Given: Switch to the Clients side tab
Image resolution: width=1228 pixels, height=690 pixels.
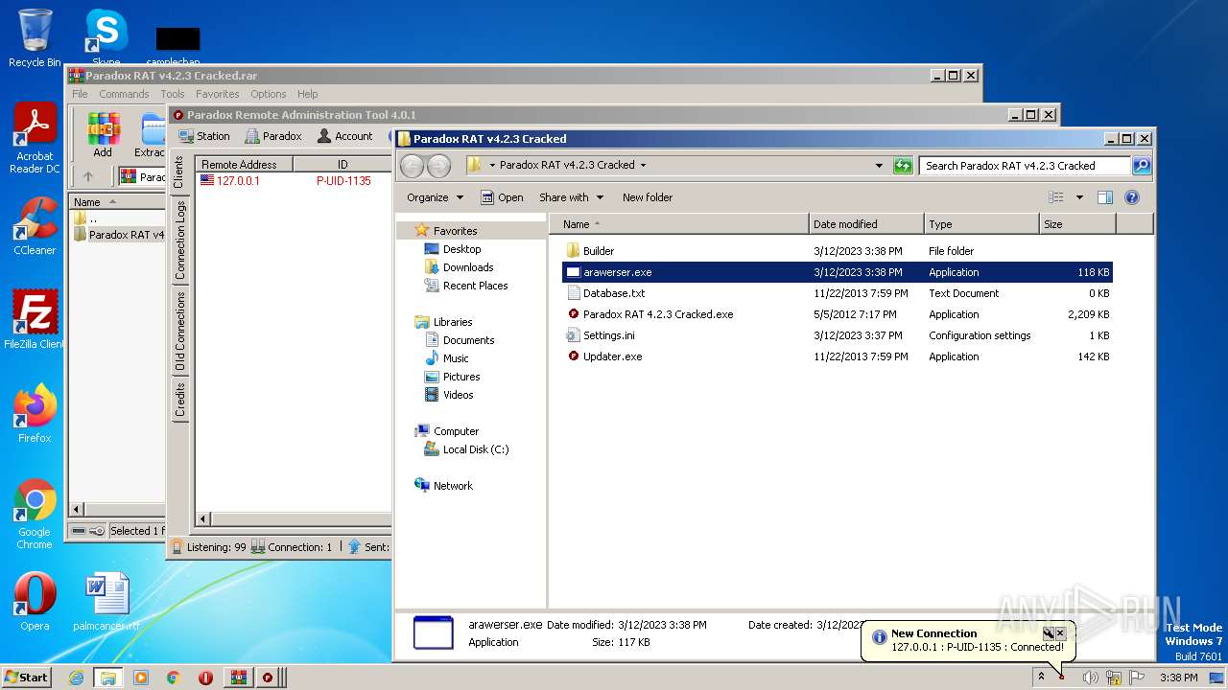Looking at the screenshot, I should click(x=179, y=172).
